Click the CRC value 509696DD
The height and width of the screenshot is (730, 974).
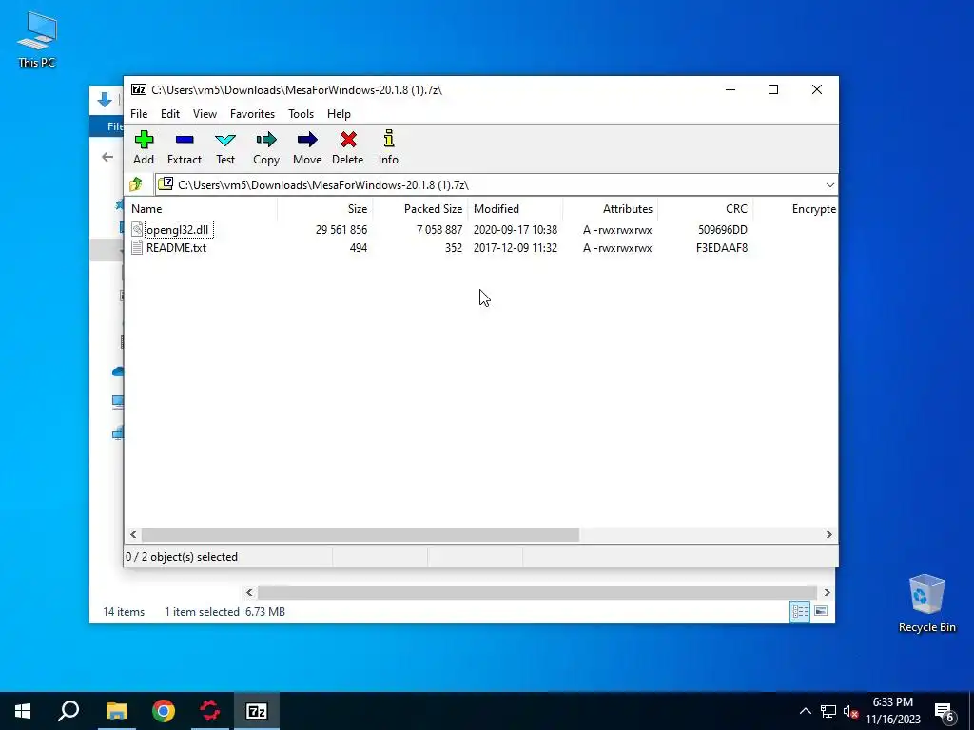[x=723, y=230]
